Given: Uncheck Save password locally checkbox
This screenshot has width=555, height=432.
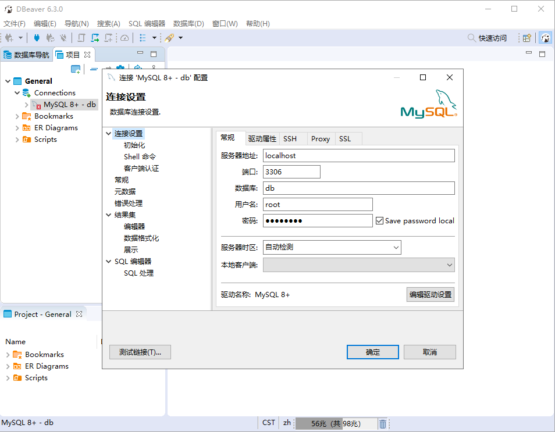Looking at the screenshot, I should point(379,221).
